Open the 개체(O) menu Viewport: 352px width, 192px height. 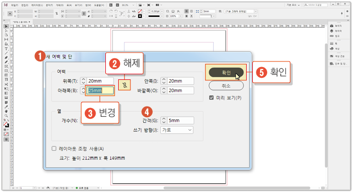60,5
